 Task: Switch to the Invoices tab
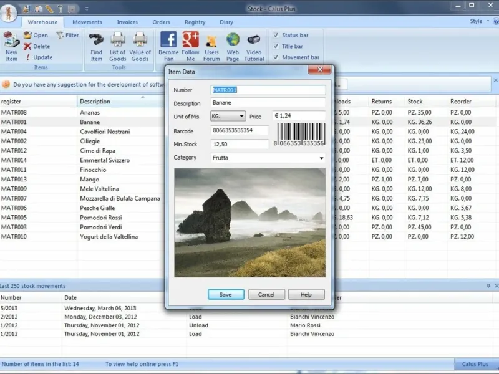(127, 22)
